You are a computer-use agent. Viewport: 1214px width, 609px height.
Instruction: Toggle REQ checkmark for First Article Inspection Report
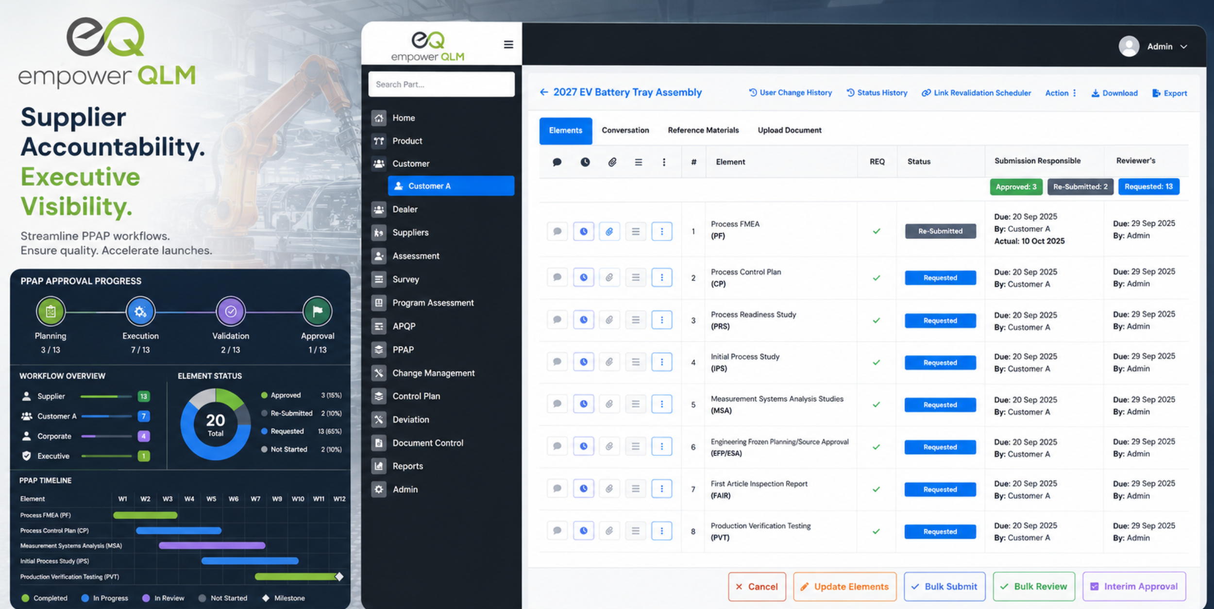[877, 489]
